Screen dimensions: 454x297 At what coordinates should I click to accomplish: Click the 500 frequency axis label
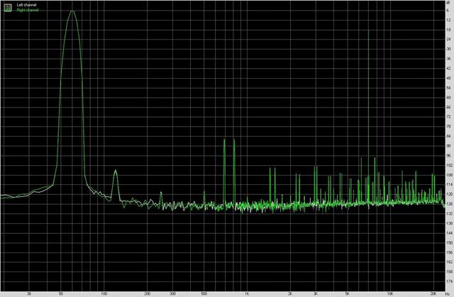pos(204,294)
